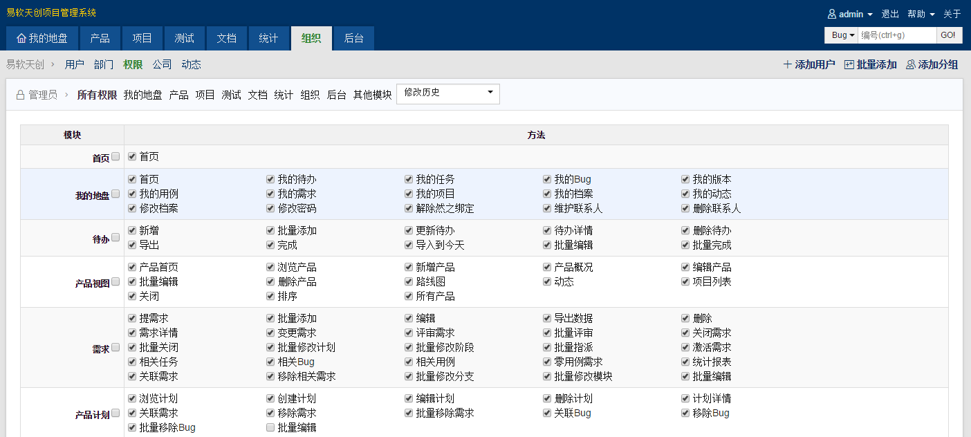This screenshot has height=437, width=971.
Task: Open the 后台 admin tab
Action: 353,39
